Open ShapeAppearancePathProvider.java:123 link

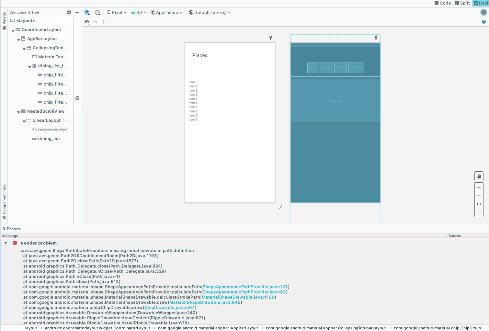245,287
